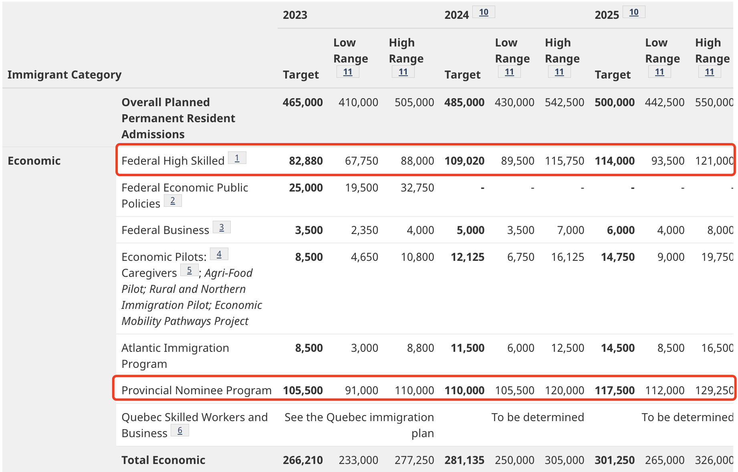
Task: Select the Atlantic Immigration Program row label
Action: (175, 356)
